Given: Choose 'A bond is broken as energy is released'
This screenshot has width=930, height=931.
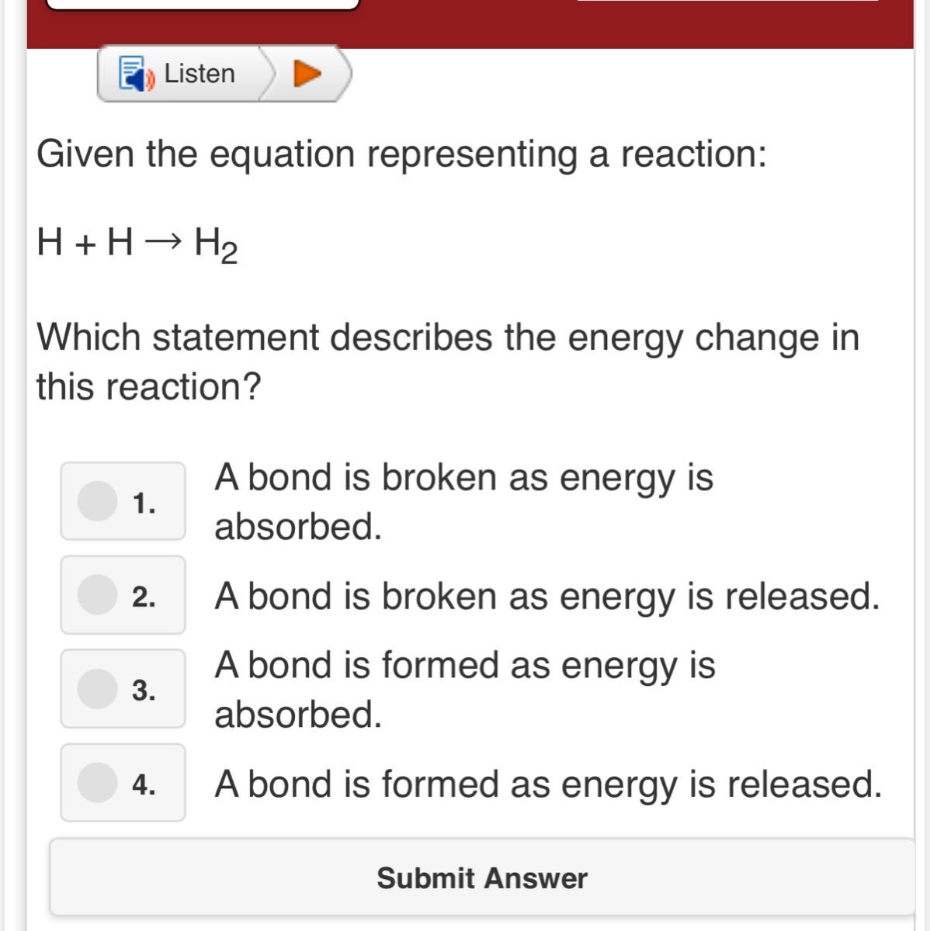Looking at the screenshot, I should [547, 596].
